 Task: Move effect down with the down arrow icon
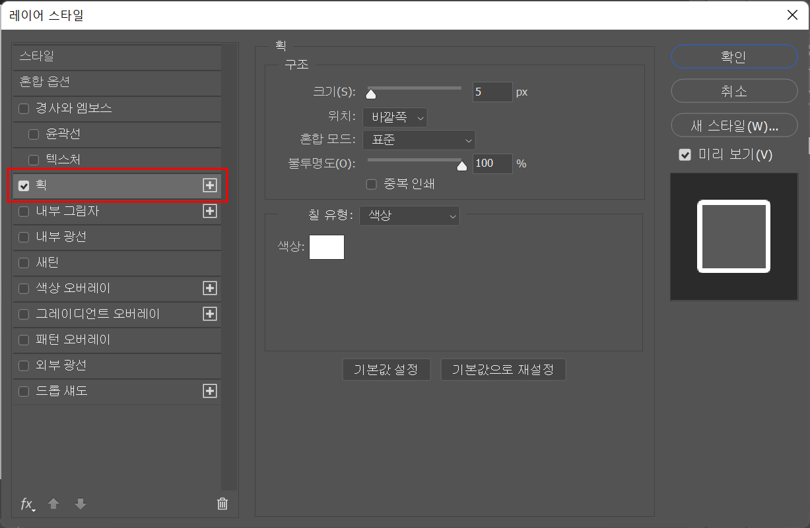tap(81, 504)
